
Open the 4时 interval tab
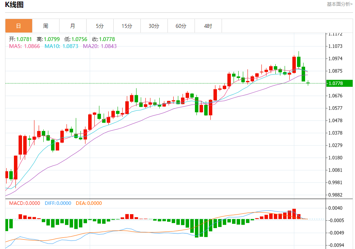[208, 26]
